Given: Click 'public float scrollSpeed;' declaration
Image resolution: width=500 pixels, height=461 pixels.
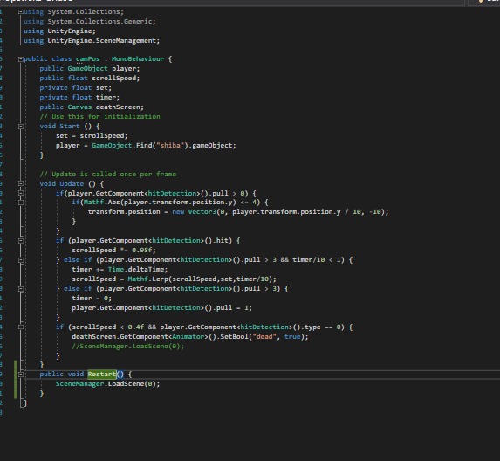Looking at the screenshot, I should 90,79.
